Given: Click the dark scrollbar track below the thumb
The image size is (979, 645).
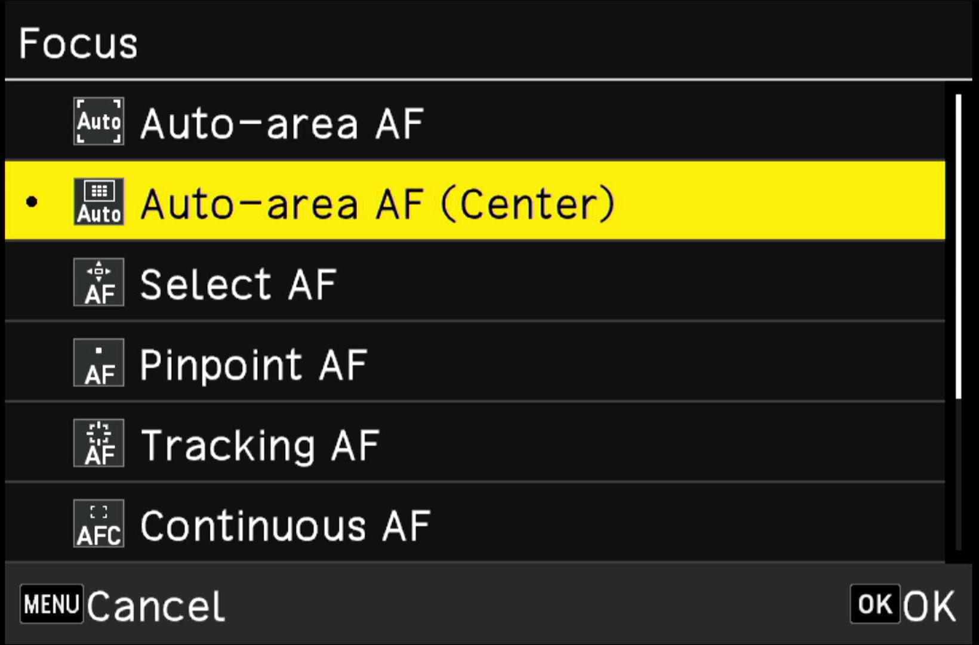Looking at the screenshot, I should (958, 475).
